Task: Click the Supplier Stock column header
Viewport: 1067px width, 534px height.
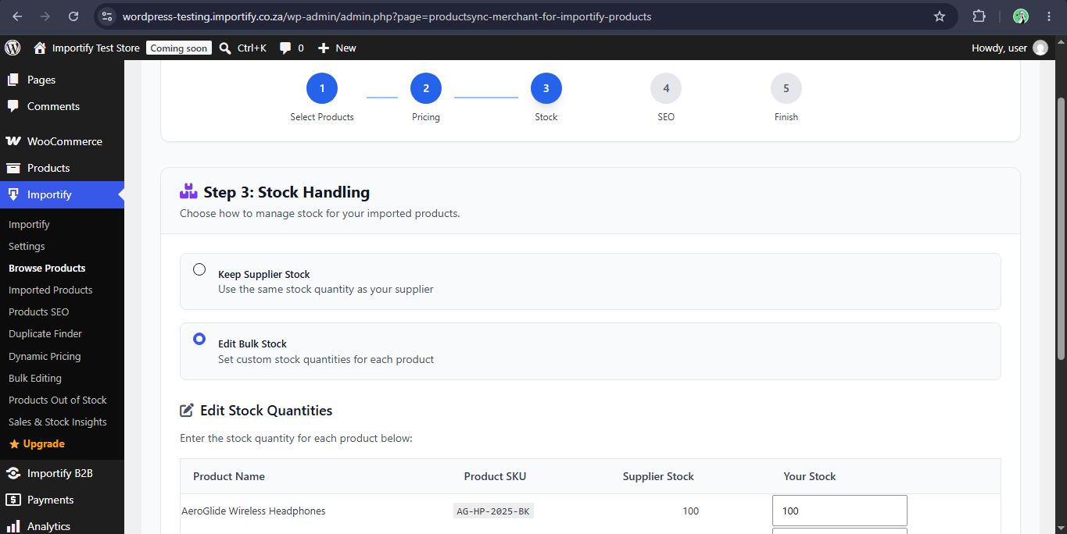Action: coord(658,476)
